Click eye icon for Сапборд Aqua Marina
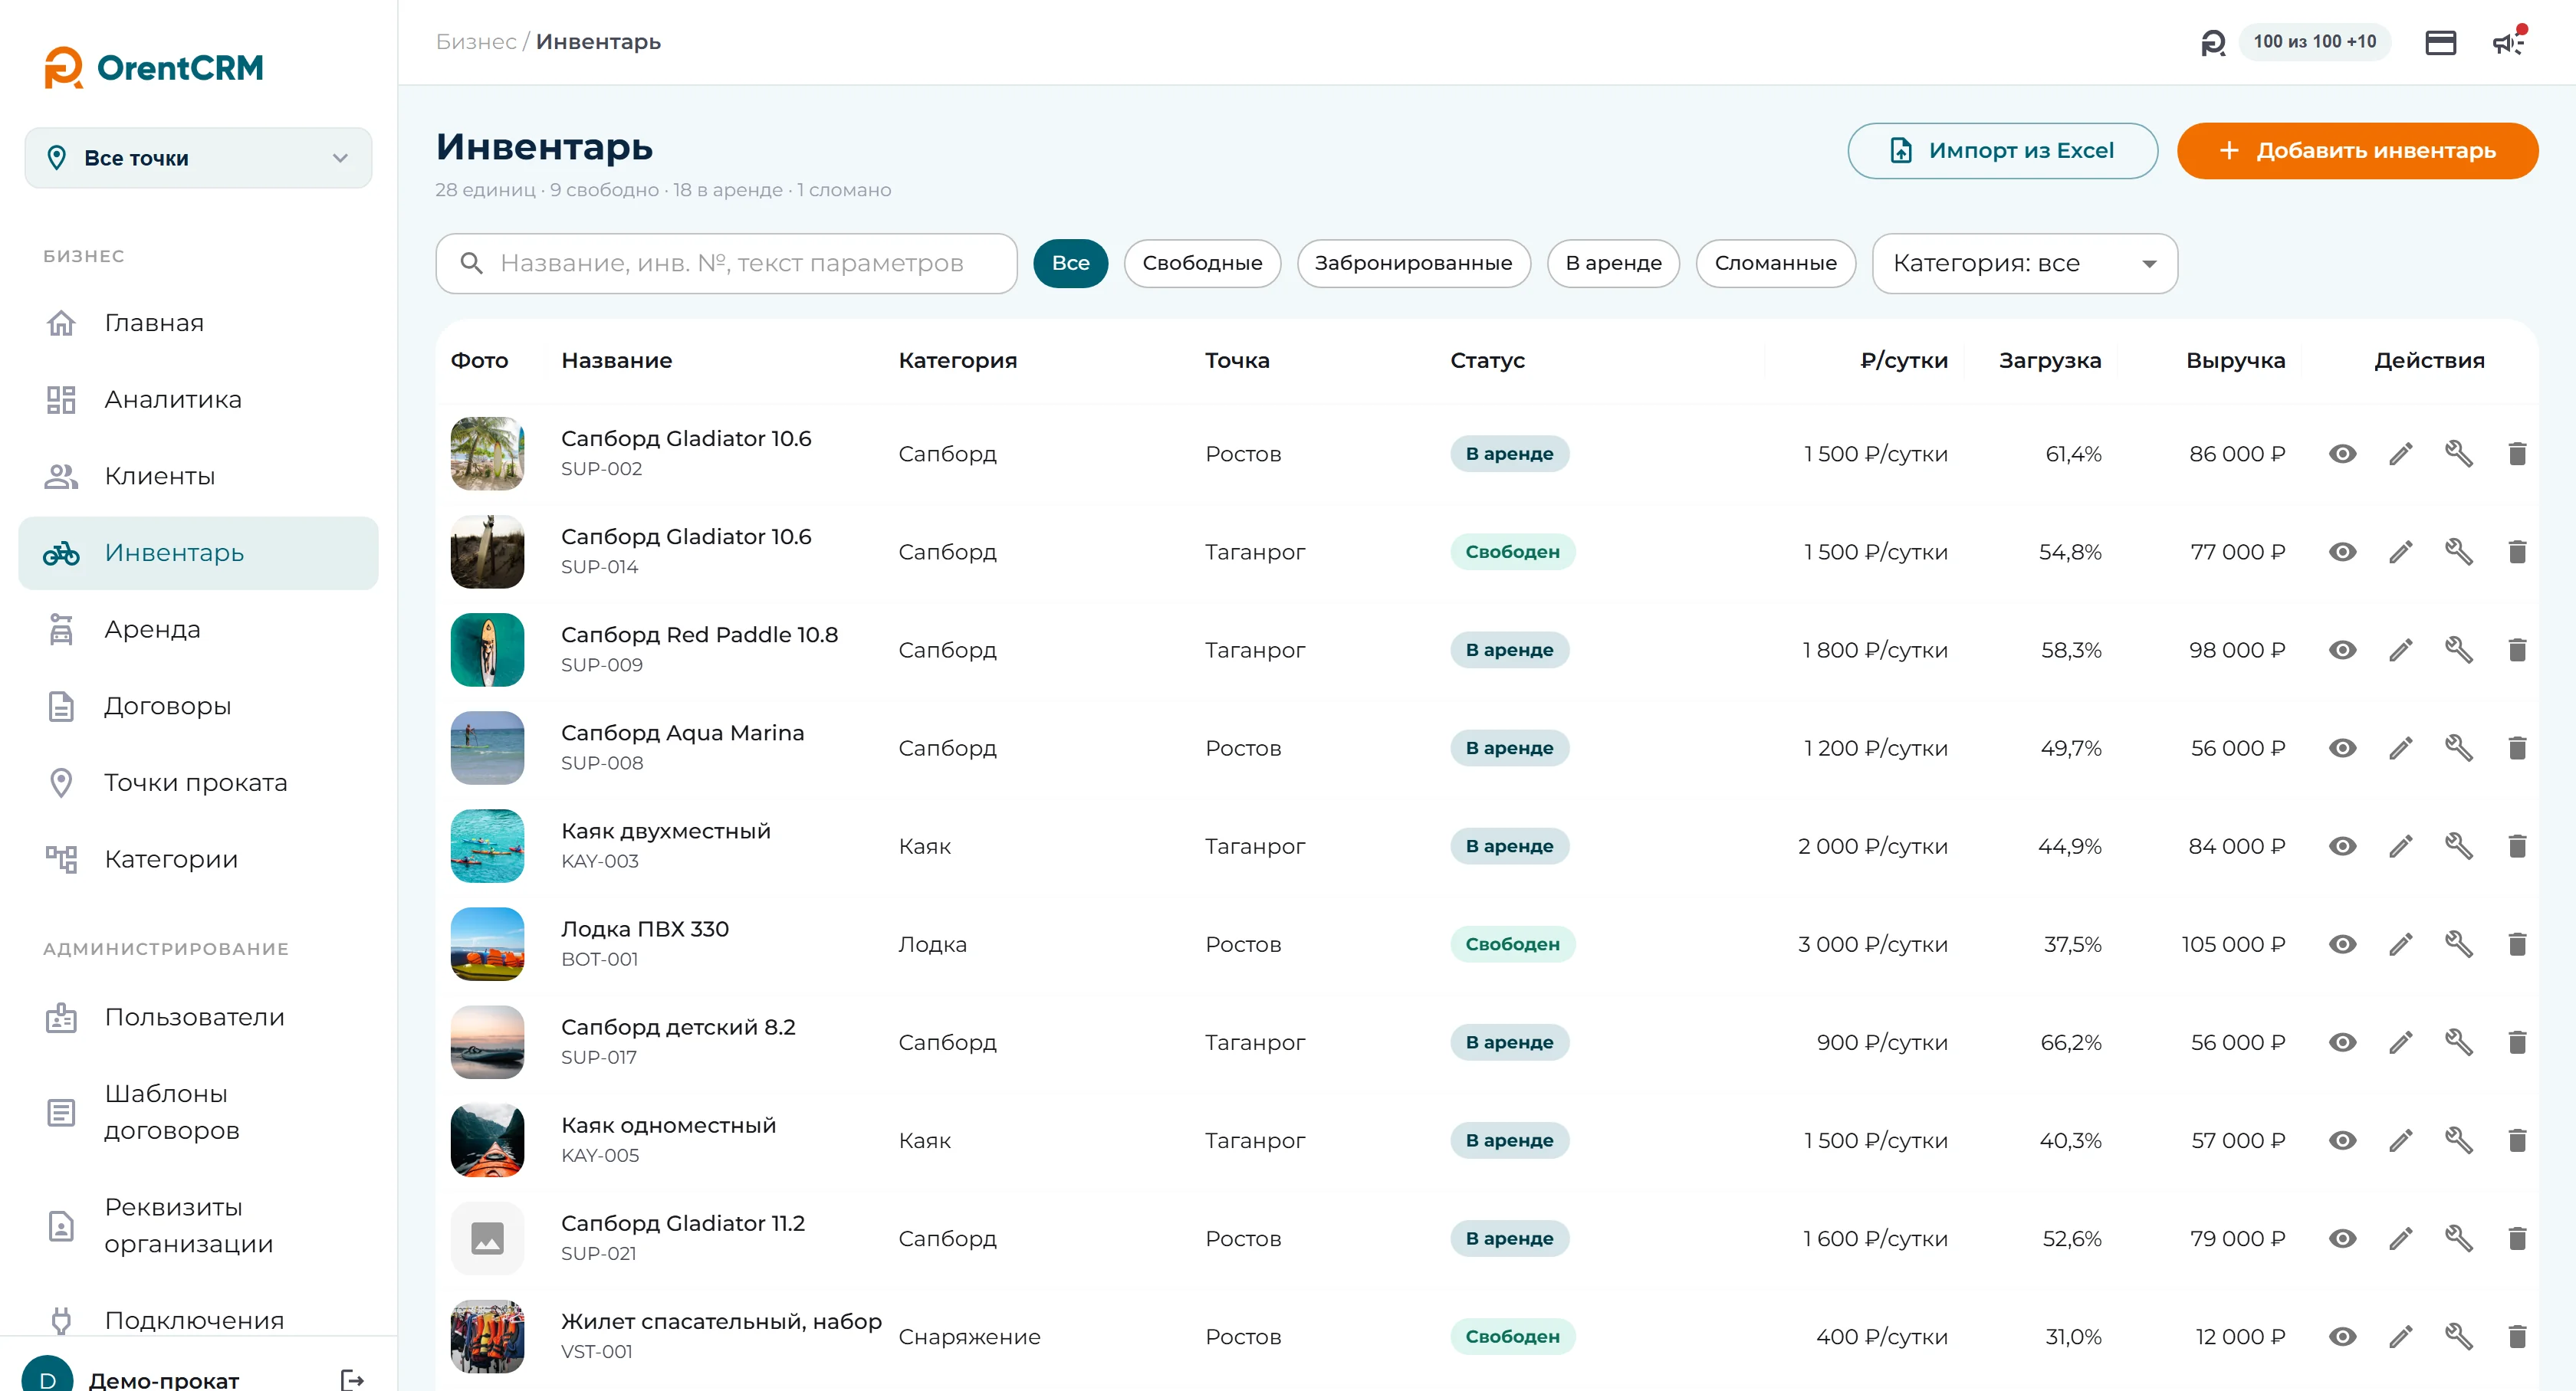Screen dimensions: 2576x1391 pyautogui.click(x=2342, y=747)
